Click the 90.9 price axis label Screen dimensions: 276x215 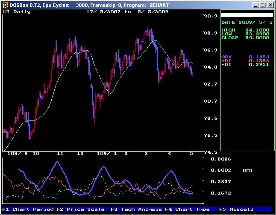211,16
